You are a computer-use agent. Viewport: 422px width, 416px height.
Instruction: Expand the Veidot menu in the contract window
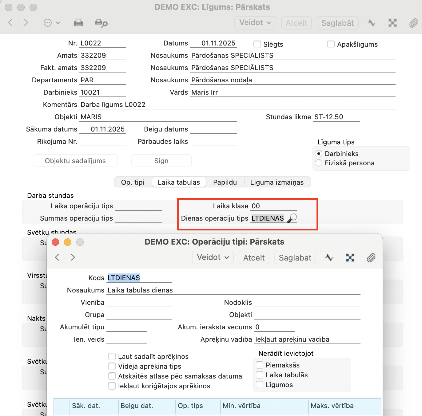tap(255, 23)
